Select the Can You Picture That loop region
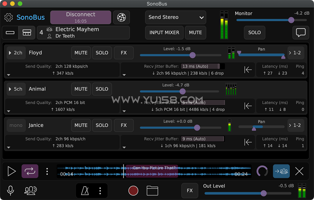Image resolution: width=314 pixels, height=200 pixels. click(152, 171)
